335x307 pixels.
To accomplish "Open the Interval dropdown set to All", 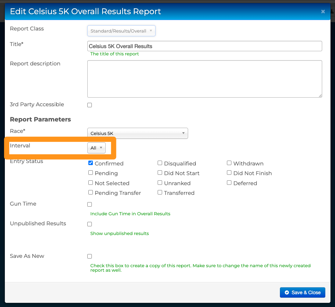I will point(96,148).
